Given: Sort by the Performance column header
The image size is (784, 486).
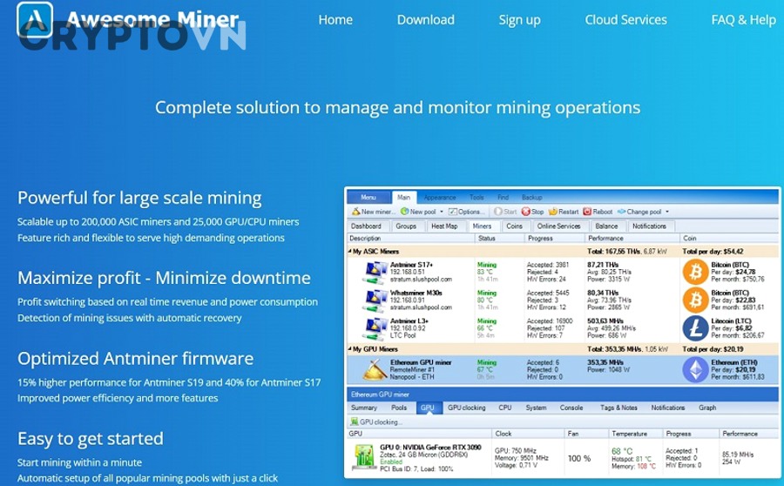Looking at the screenshot, I should (x=632, y=239).
